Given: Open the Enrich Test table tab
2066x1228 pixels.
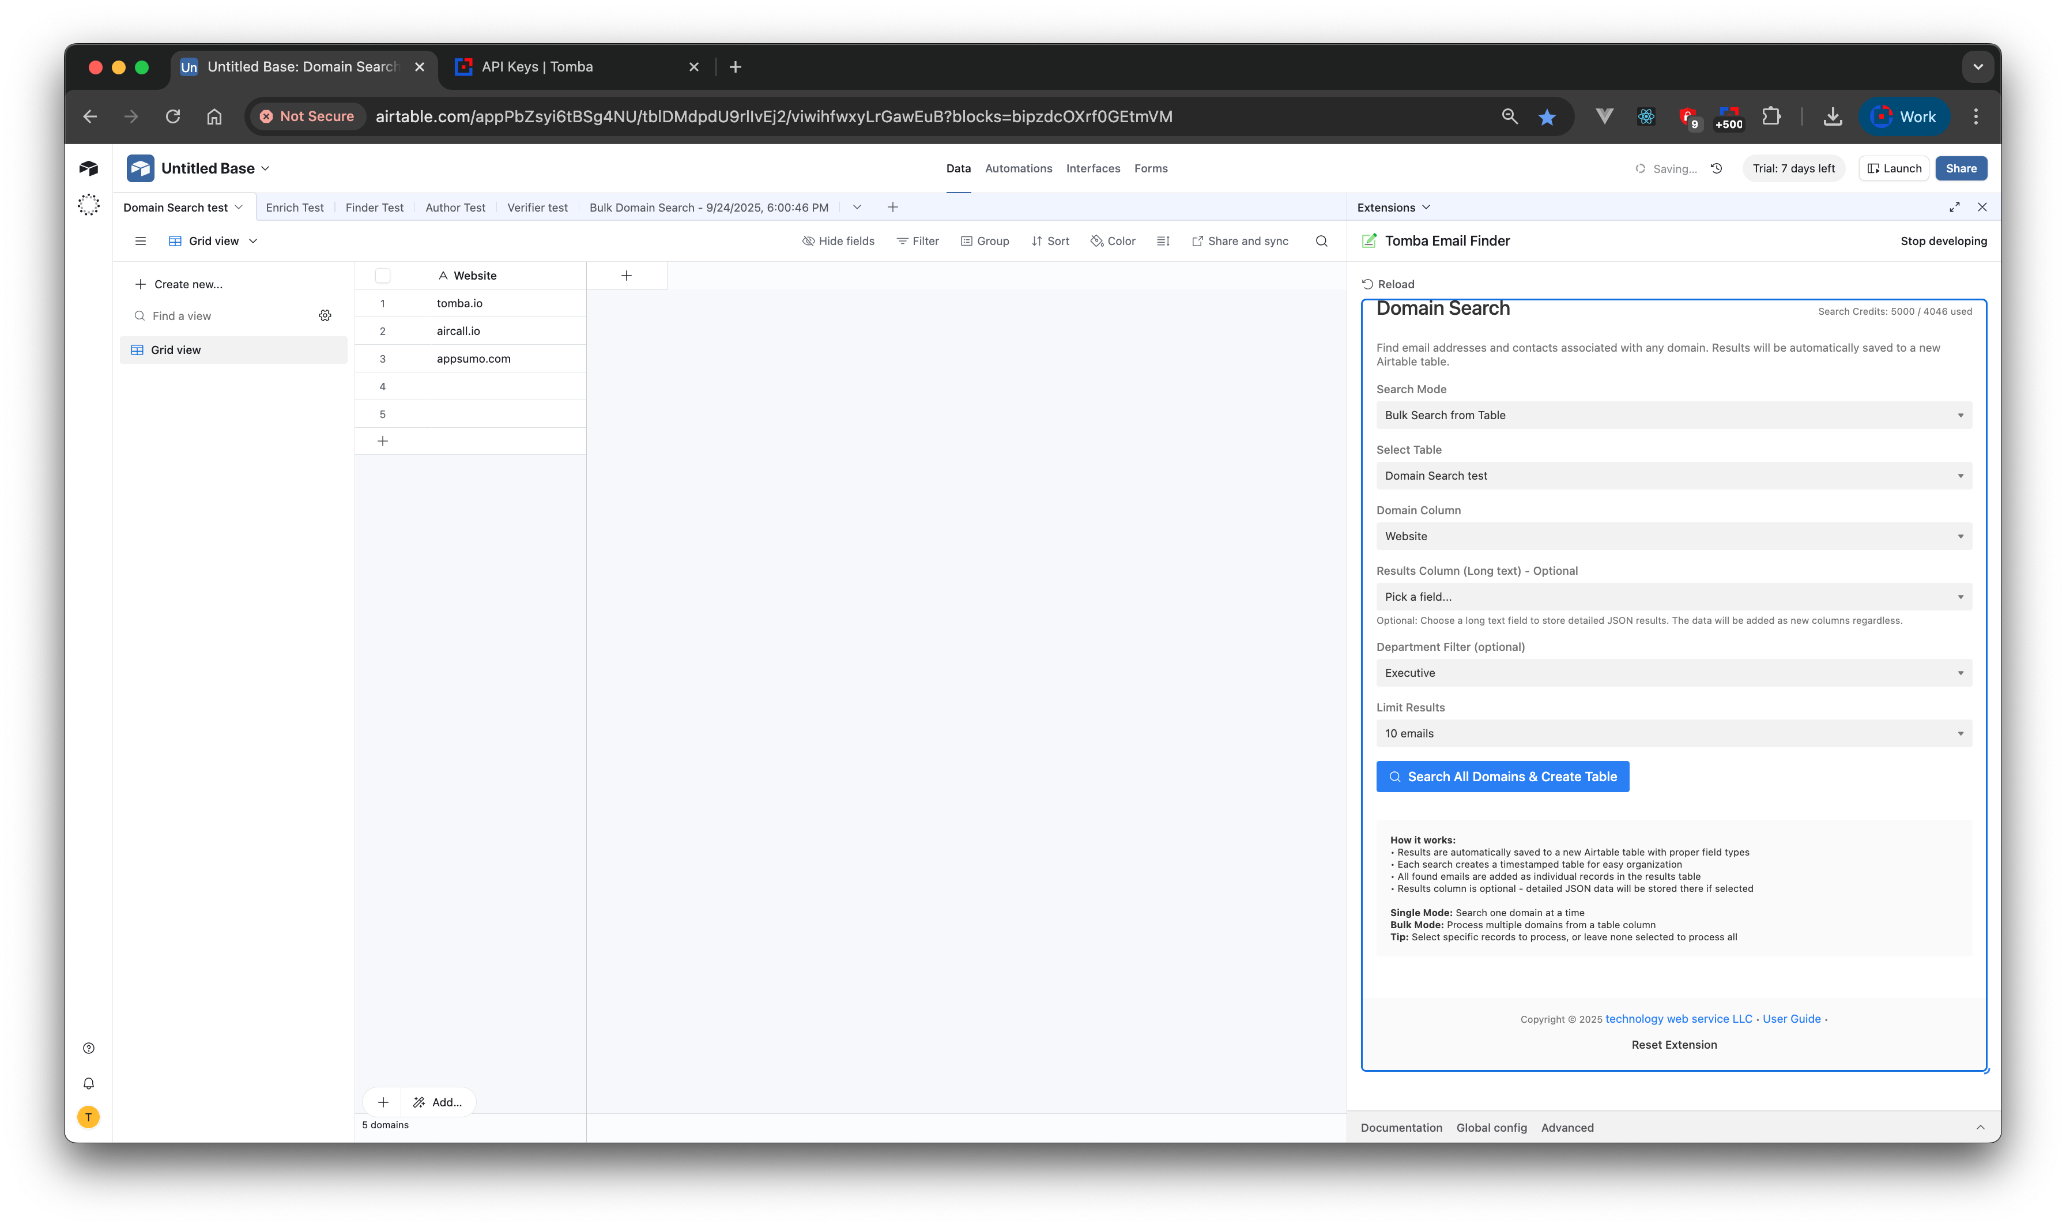Looking at the screenshot, I should coord(295,208).
